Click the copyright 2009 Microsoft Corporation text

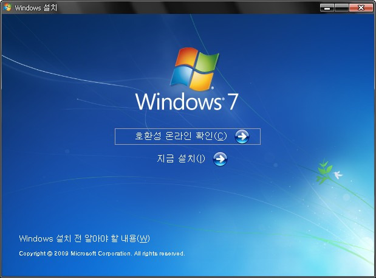click(102, 254)
